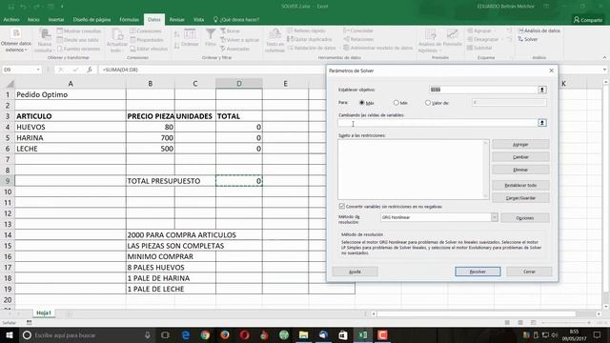Click the Resolver button
Viewport: 610px width, 343px height.
[x=478, y=272]
